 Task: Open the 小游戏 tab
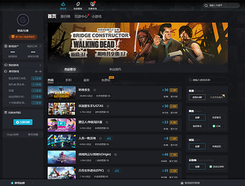point(97,17)
